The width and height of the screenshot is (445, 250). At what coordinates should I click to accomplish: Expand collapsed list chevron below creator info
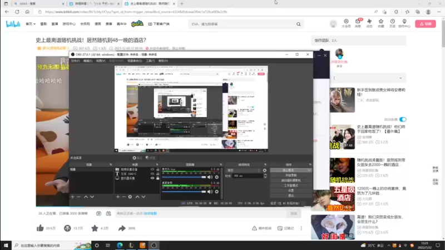(400, 78)
